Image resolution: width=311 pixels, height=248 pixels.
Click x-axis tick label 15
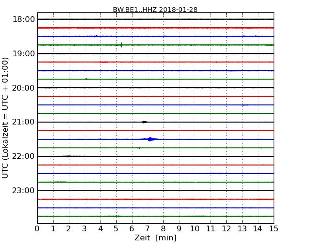click(x=274, y=229)
